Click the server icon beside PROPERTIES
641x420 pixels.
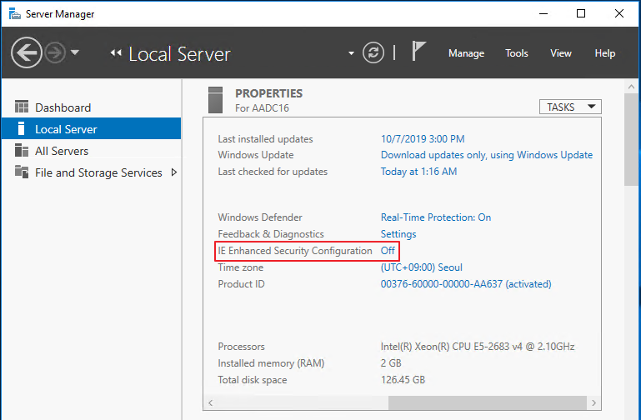pyautogui.click(x=215, y=100)
